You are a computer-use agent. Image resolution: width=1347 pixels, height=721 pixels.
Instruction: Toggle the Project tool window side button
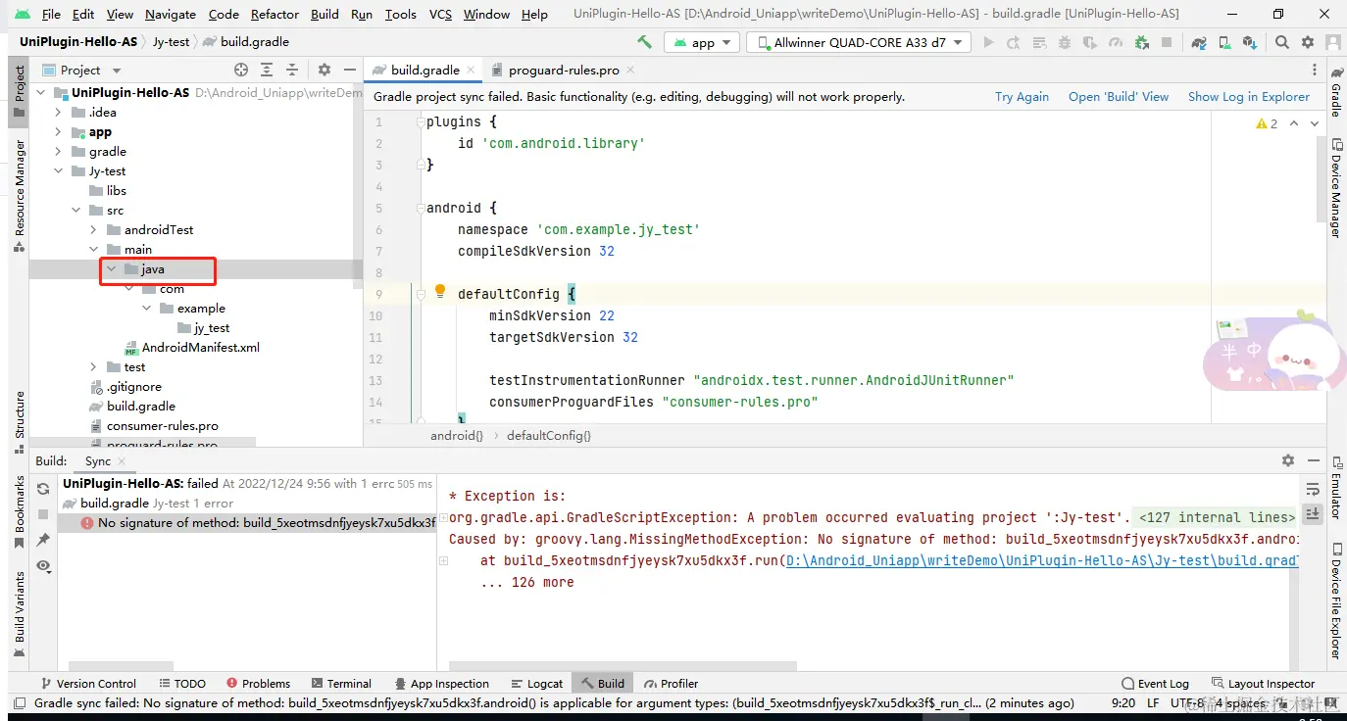tap(19, 90)
